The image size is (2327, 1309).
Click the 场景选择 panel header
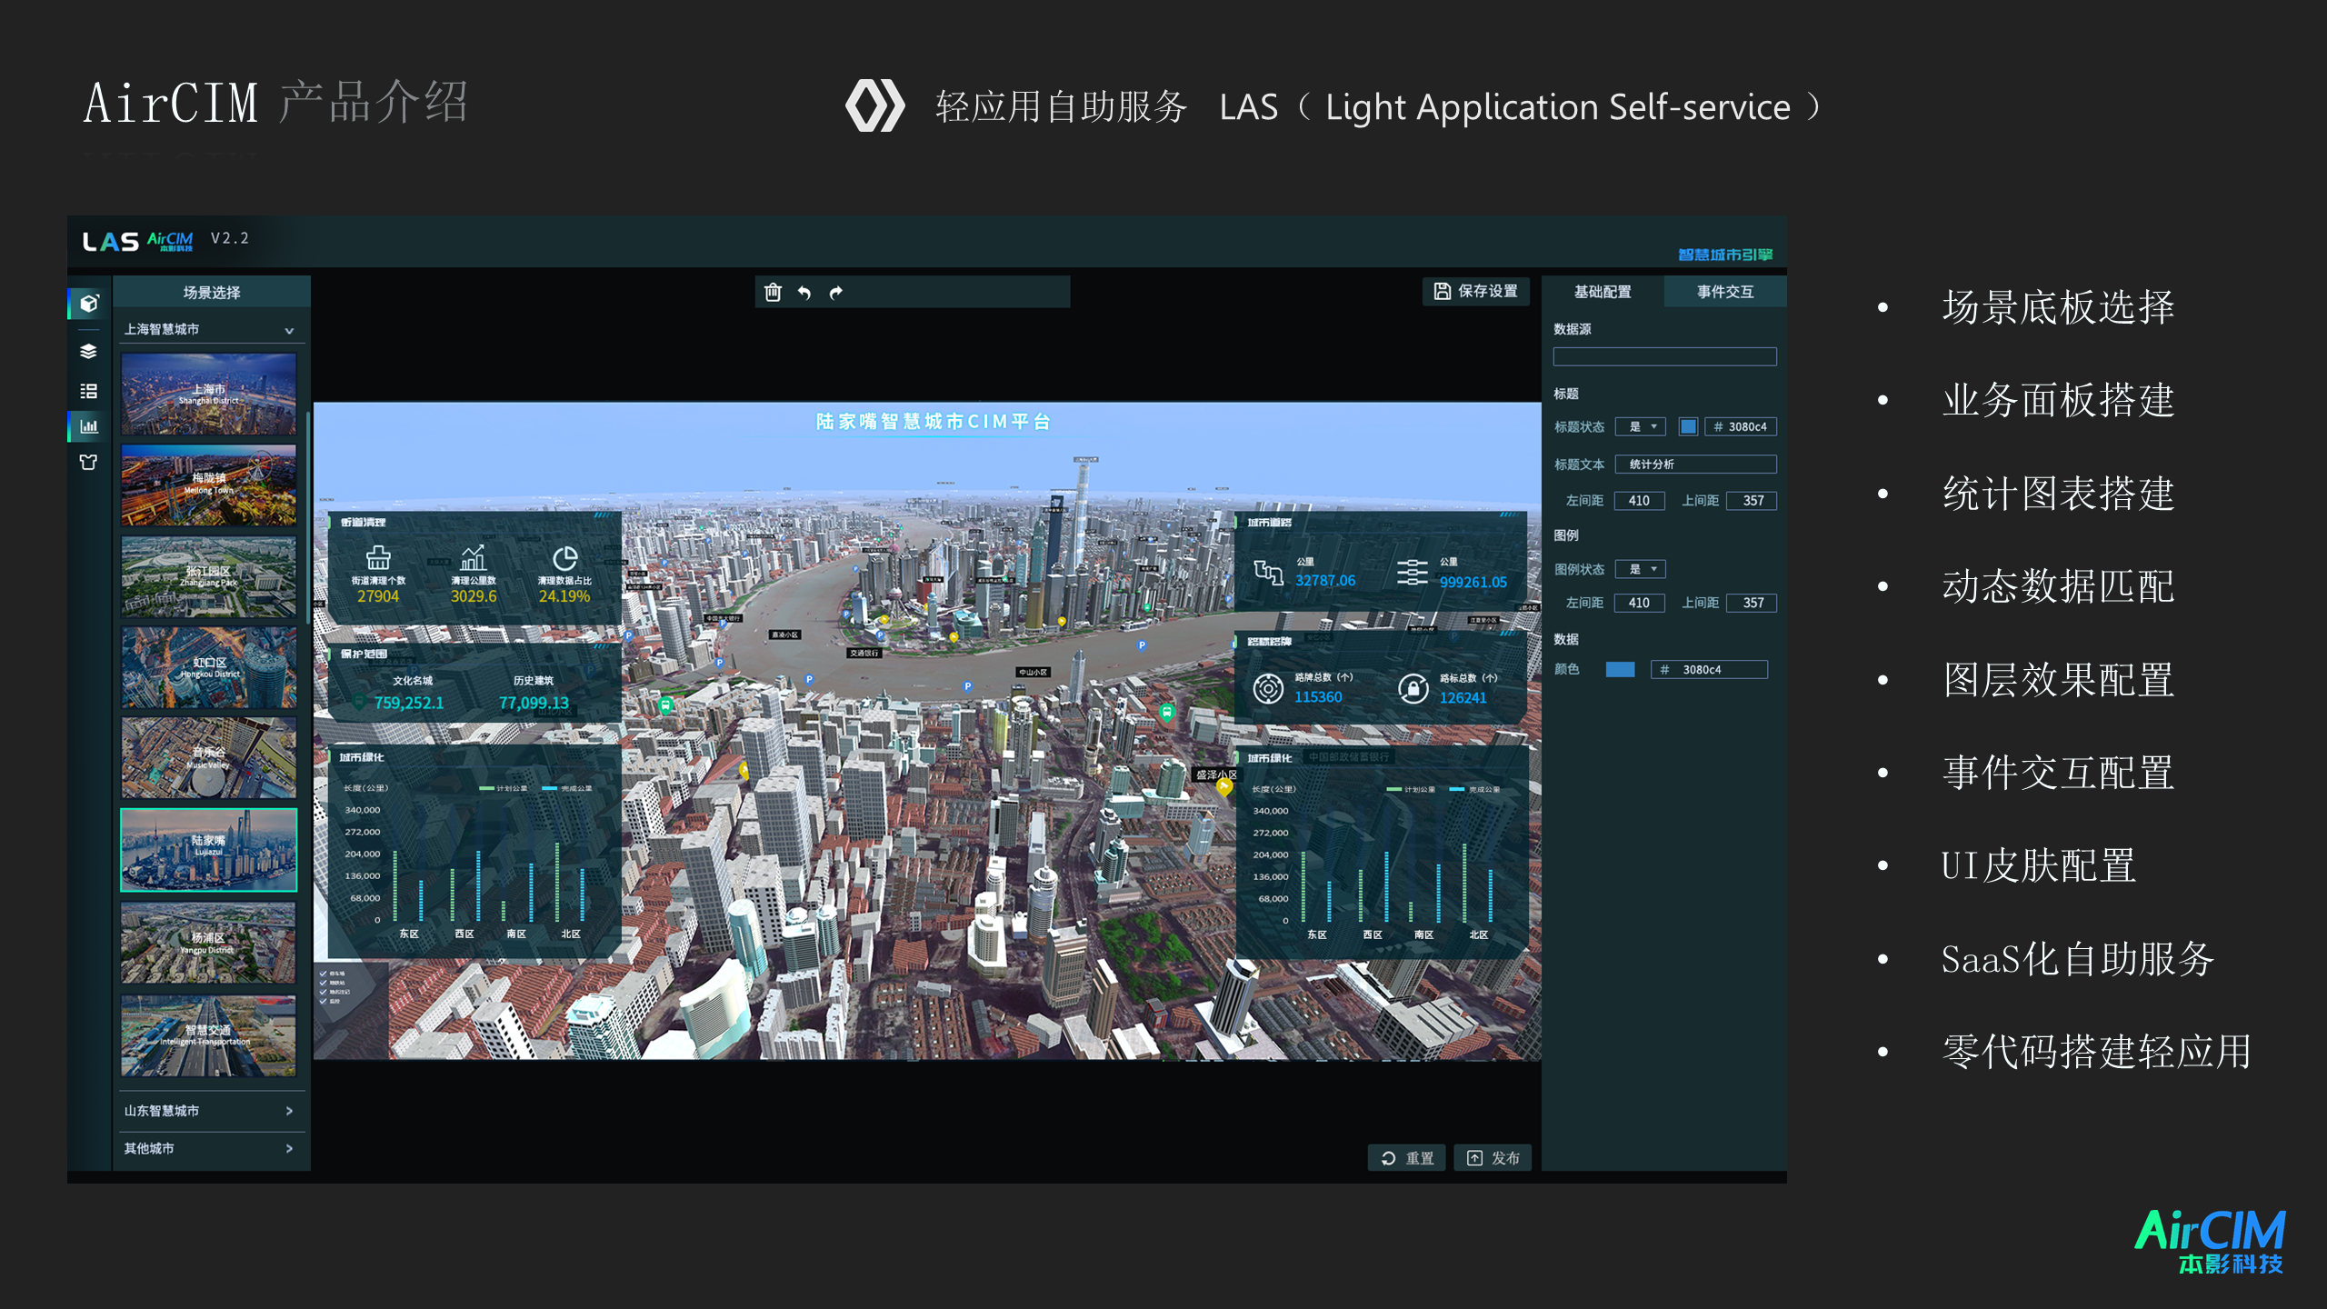(212, 293)
